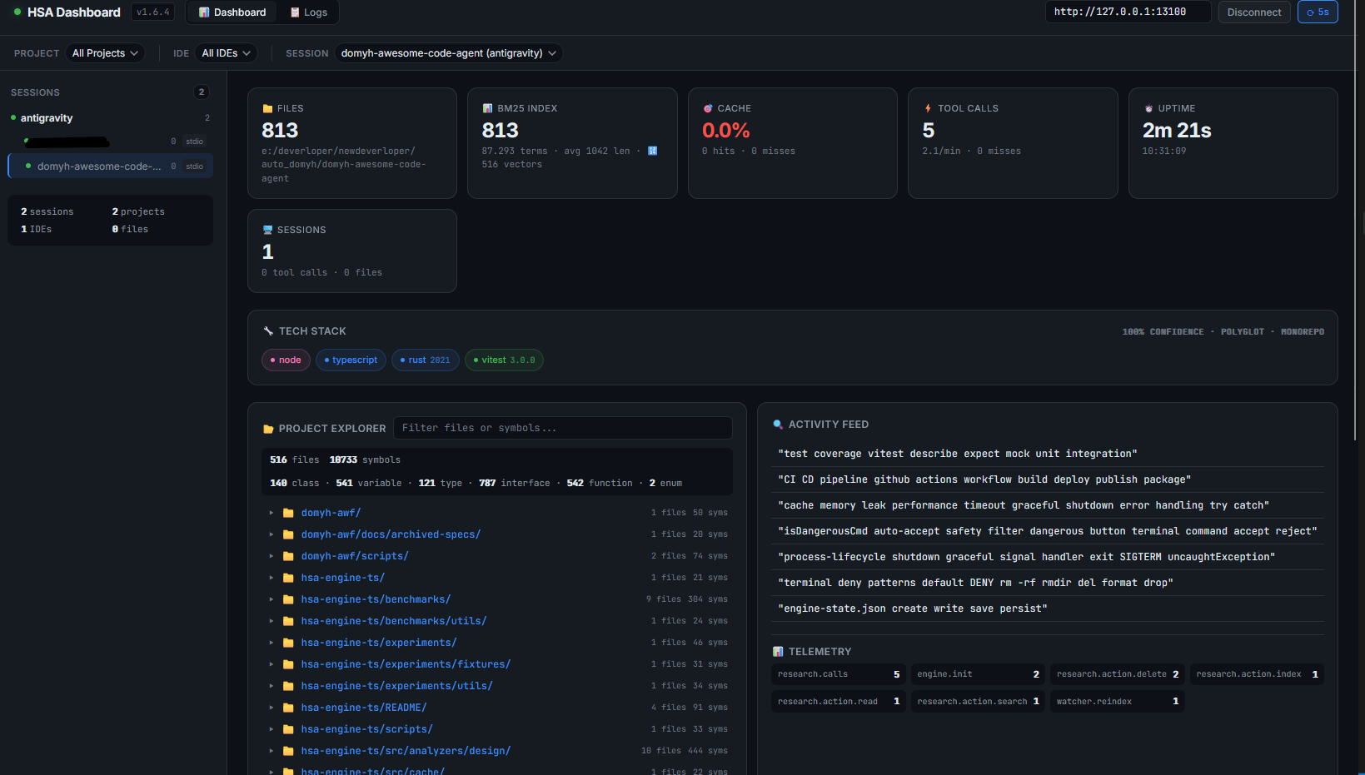Focus the Filter files or symbols field

click(x=563, y=428)
